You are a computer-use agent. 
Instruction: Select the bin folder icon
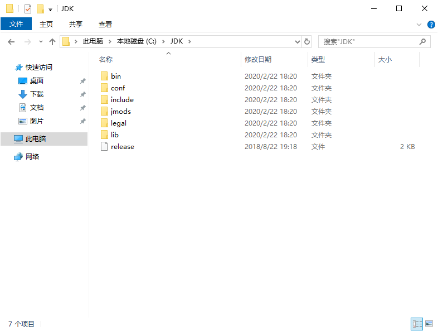pos(104,76)
